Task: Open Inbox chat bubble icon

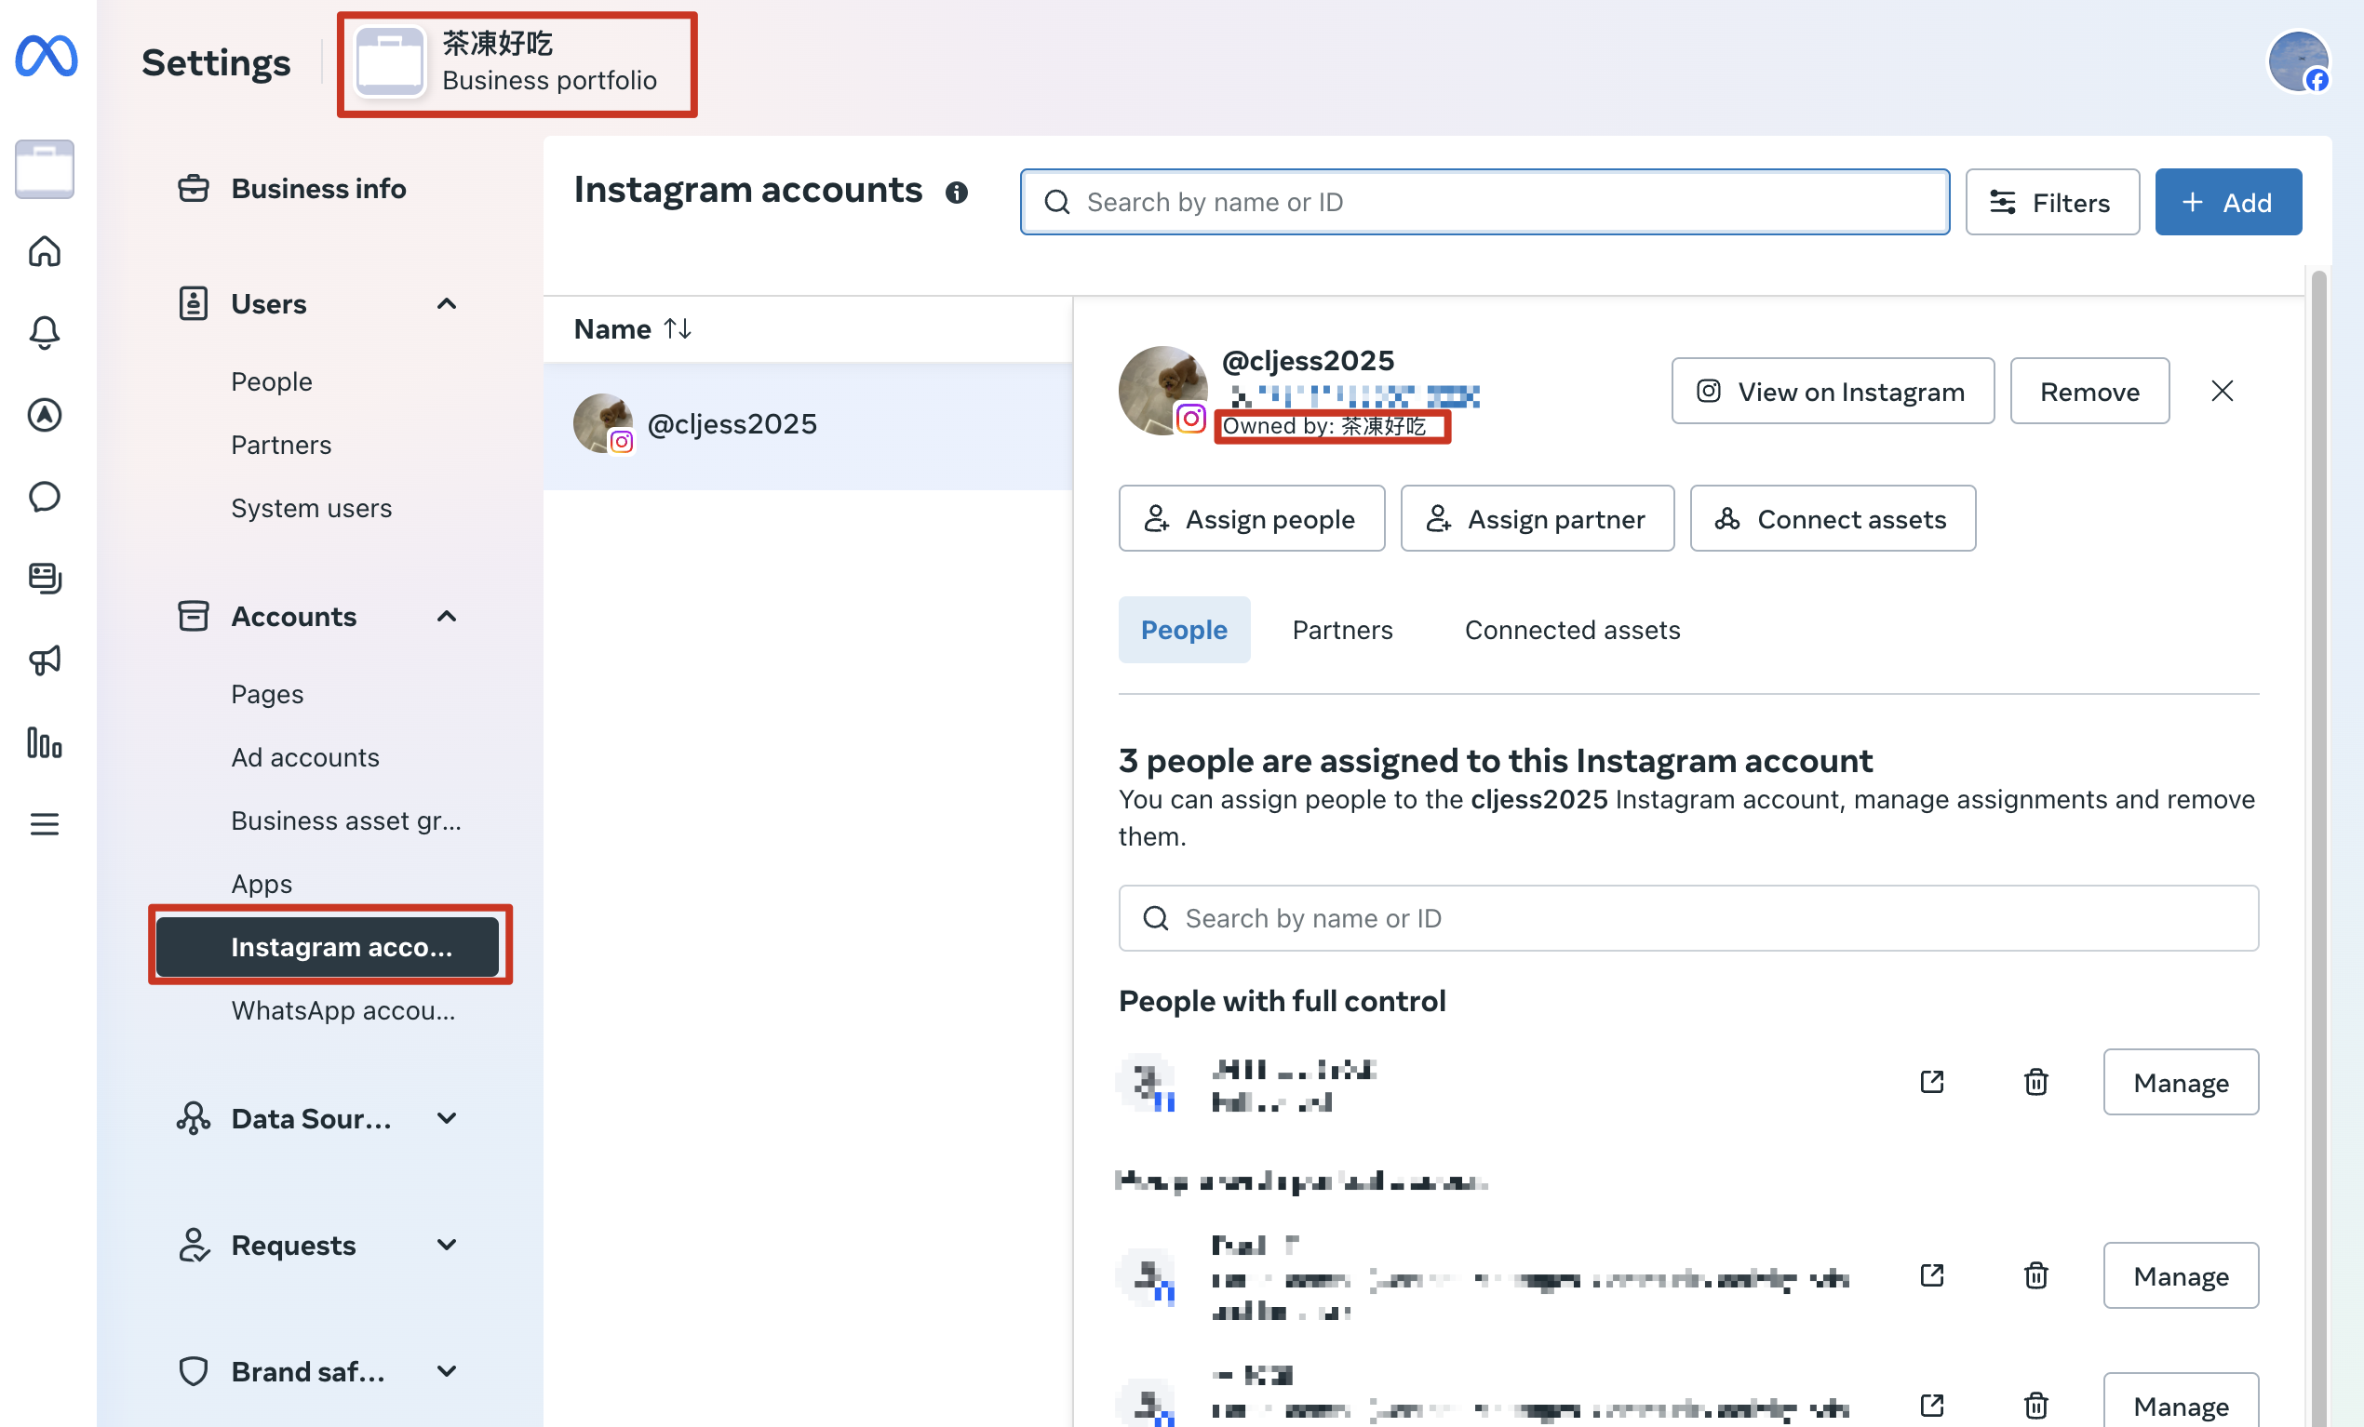Action: [44, 497]
